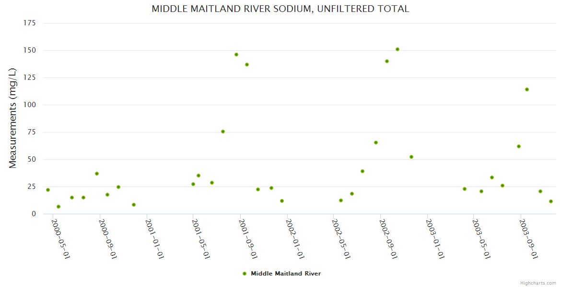Click the highest data point near 151 mg/L
The width and height of the screenshot is (561, 287).
(397, 49)
